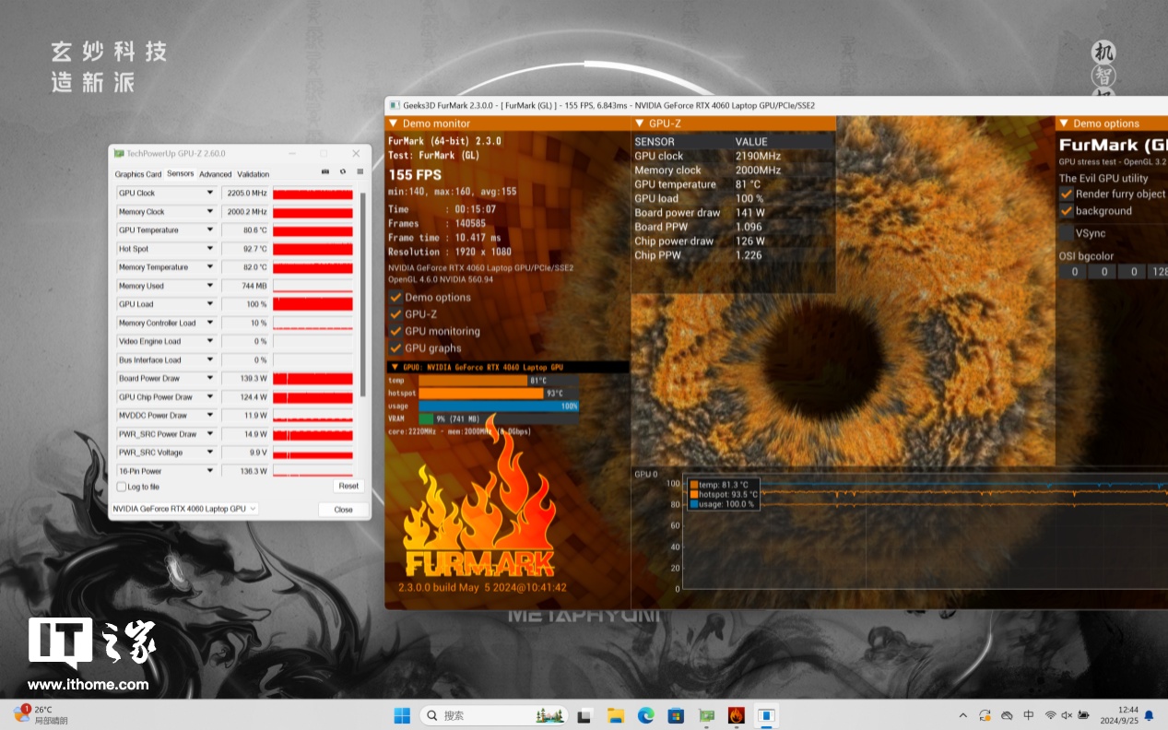The width and height of the screenshot is (1168, 730).
Task: Uncheck the Render furry object option
Action: (x=1067, y=194)
